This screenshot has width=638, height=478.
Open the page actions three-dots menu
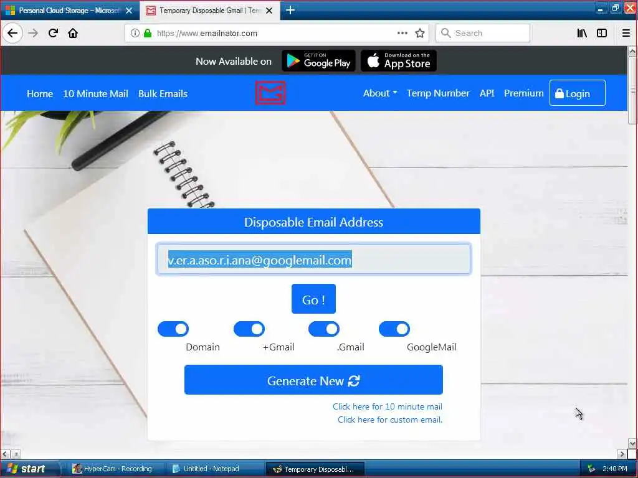coord(402,33)
